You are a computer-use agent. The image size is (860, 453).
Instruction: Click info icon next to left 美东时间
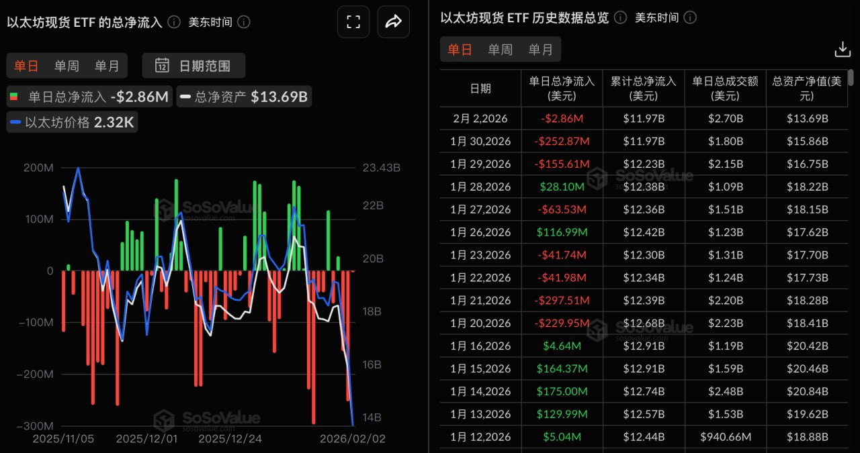(x=244, y=22)
